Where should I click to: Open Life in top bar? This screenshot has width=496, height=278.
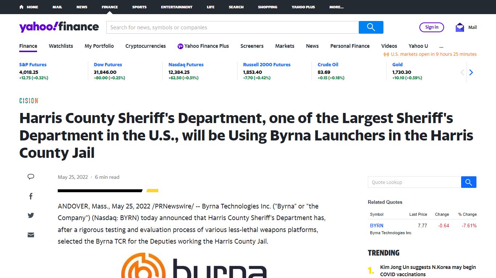[x=211, y=7]
